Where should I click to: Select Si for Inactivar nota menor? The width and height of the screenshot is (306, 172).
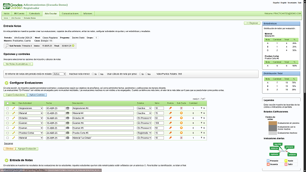93,74
